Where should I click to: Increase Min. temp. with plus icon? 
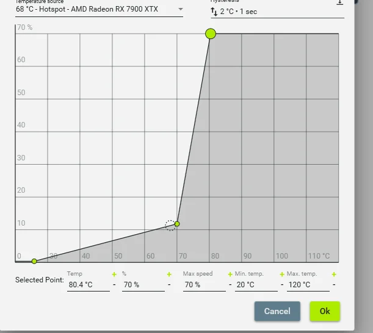tap(282, 274)
